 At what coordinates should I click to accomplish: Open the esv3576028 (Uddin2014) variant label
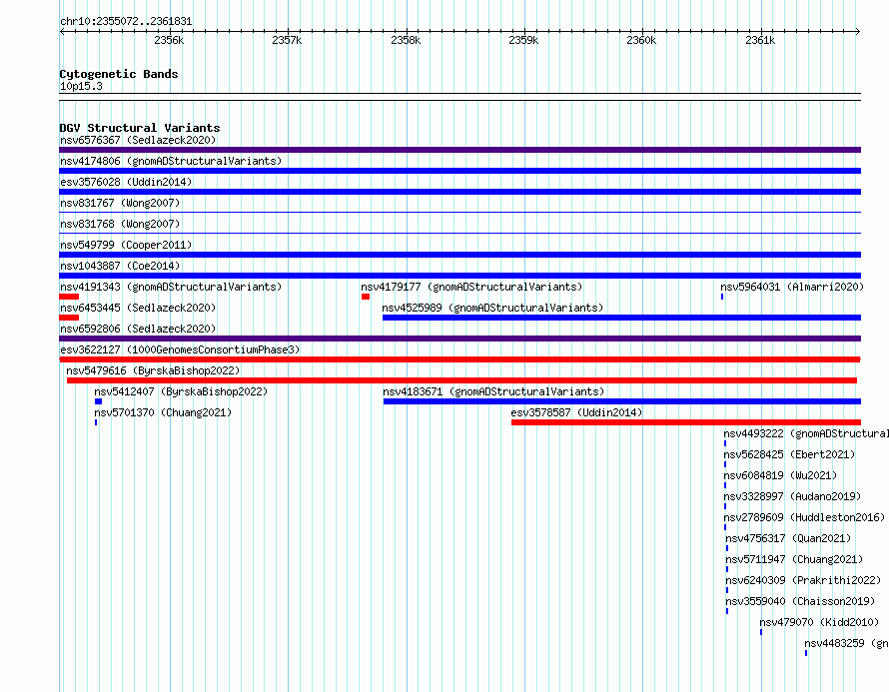click(126, 182)
